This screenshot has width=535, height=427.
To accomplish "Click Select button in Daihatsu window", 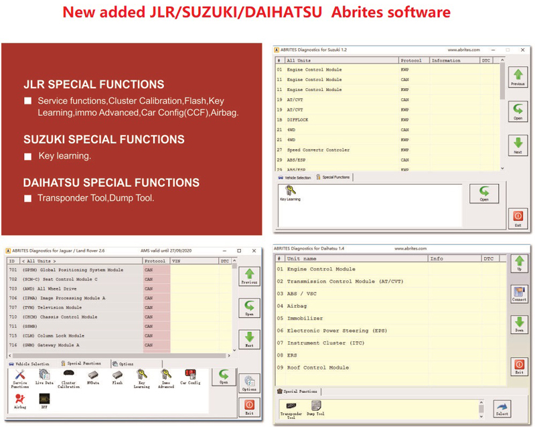I will pyautogui.click(x=502, y=409).
